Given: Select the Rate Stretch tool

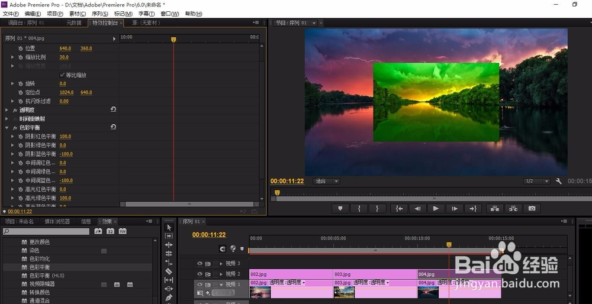Looking at the screenshot, I should click(169, 262).
